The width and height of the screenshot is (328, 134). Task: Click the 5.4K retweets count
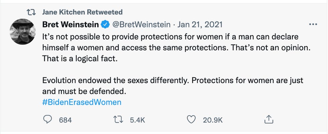137,120
